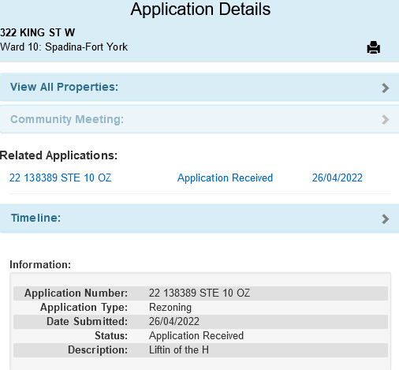Expand the View All Properties section
This screenshot has width=399, height=370.
point(199,87)
